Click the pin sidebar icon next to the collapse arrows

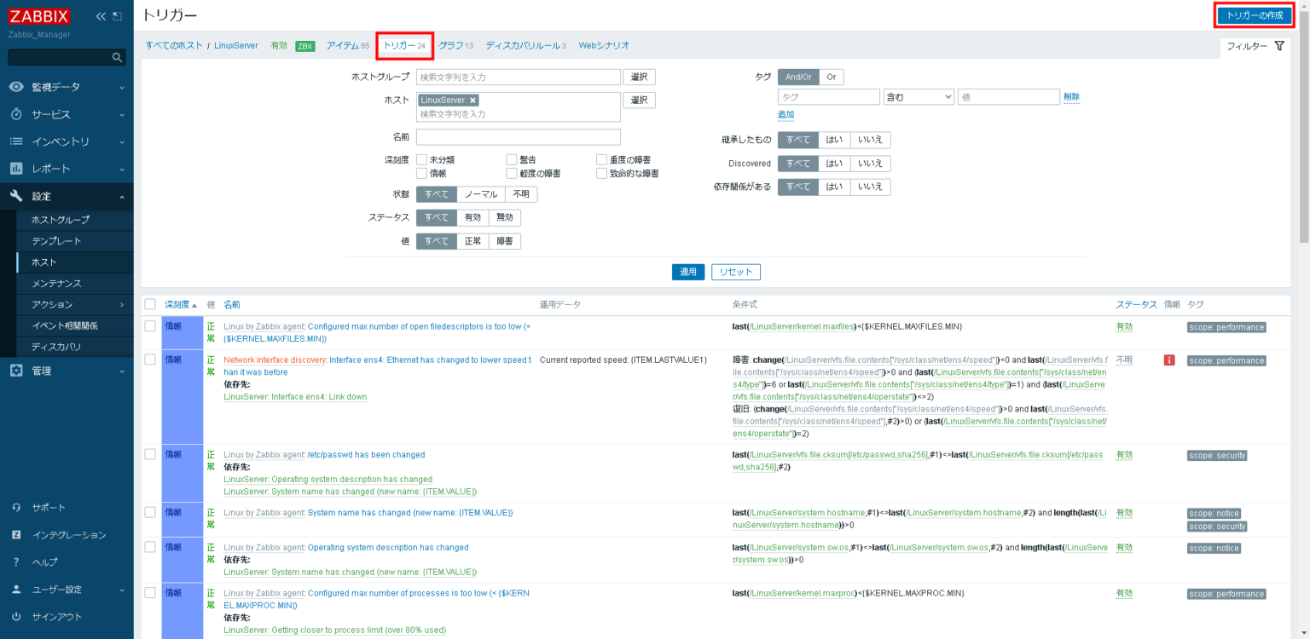[x=119, y=14]
